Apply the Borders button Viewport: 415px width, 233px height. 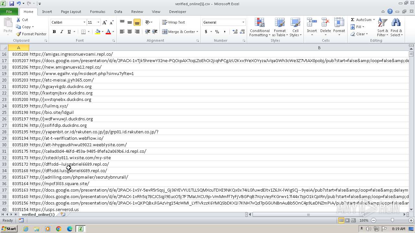click(x=83, y=32)
